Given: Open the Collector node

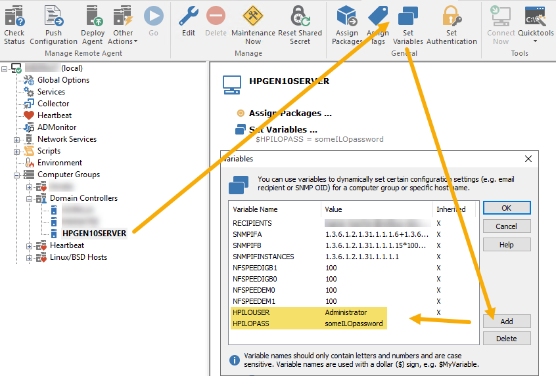Looking at the screenshot, I should [53, 104].
